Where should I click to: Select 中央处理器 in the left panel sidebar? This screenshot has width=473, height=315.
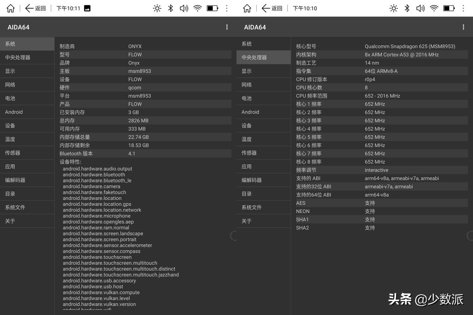pyautogui.click(x=27, y=57)
